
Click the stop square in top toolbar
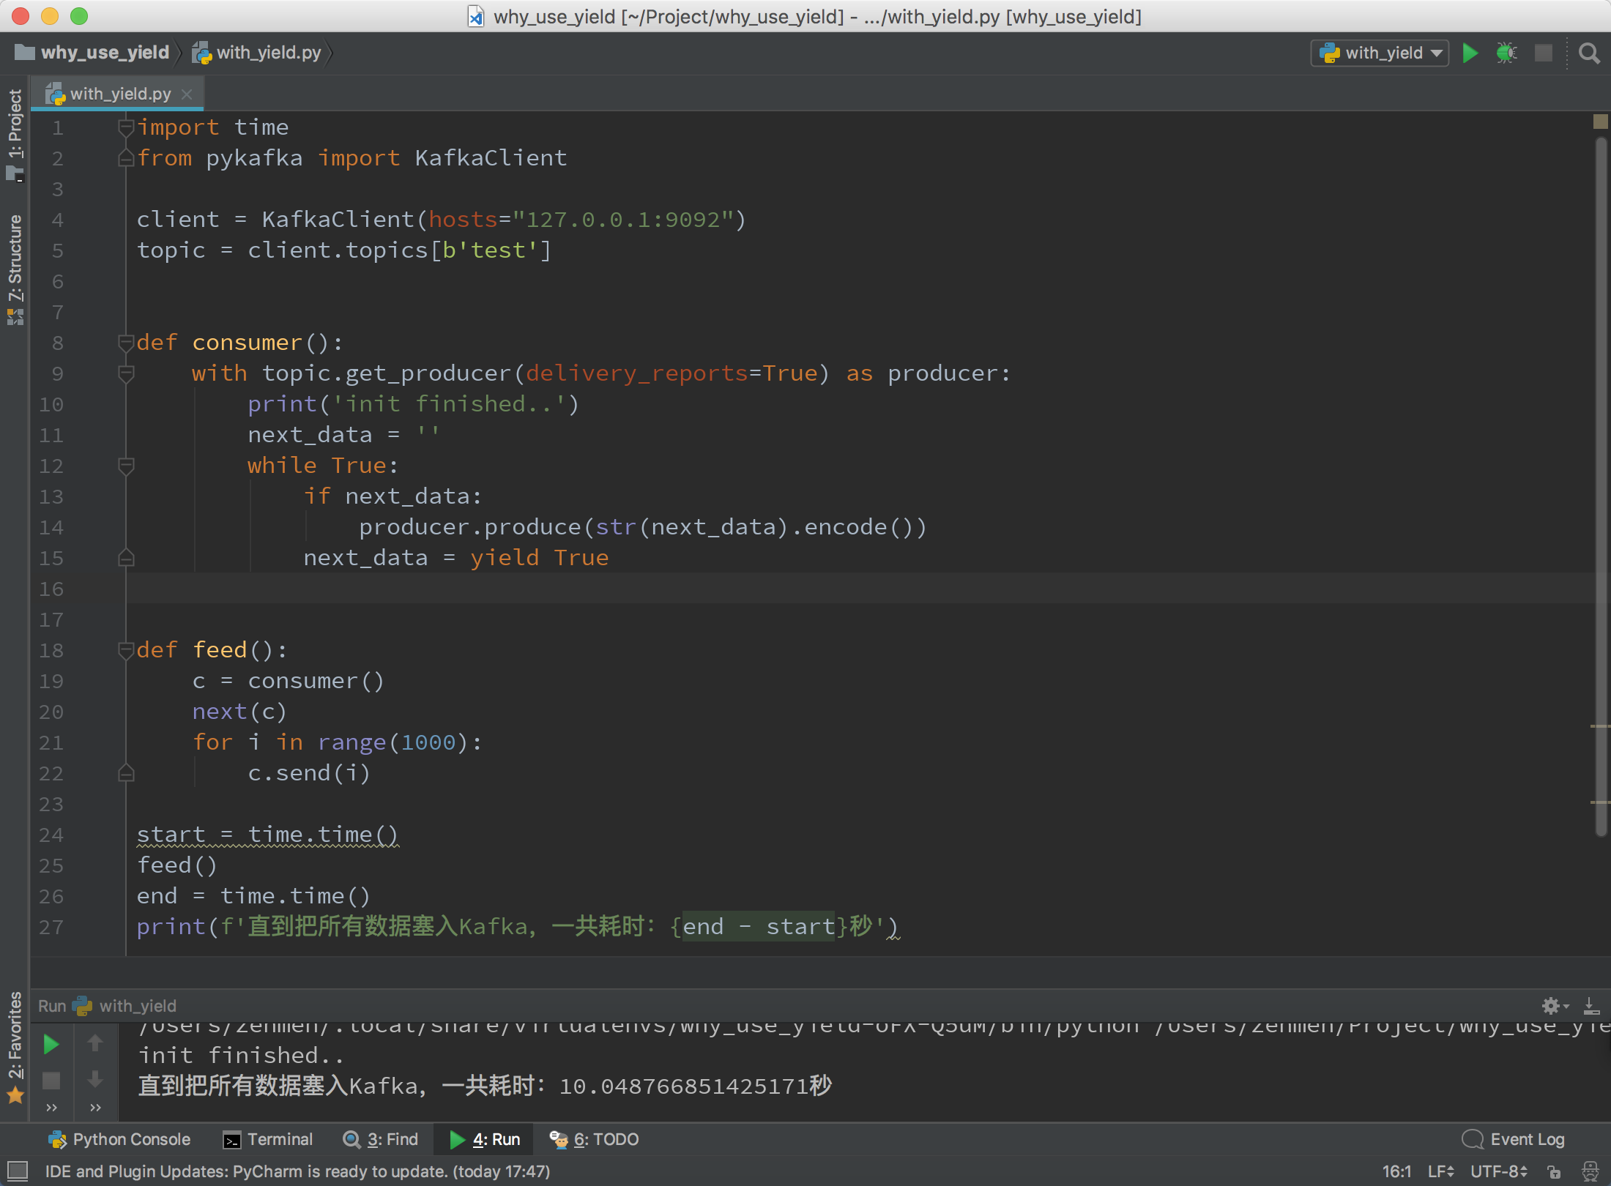coord(1543,53)
